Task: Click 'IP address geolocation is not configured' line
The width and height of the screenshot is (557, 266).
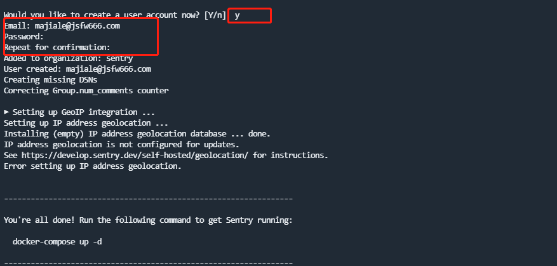Action: (121, 145)
